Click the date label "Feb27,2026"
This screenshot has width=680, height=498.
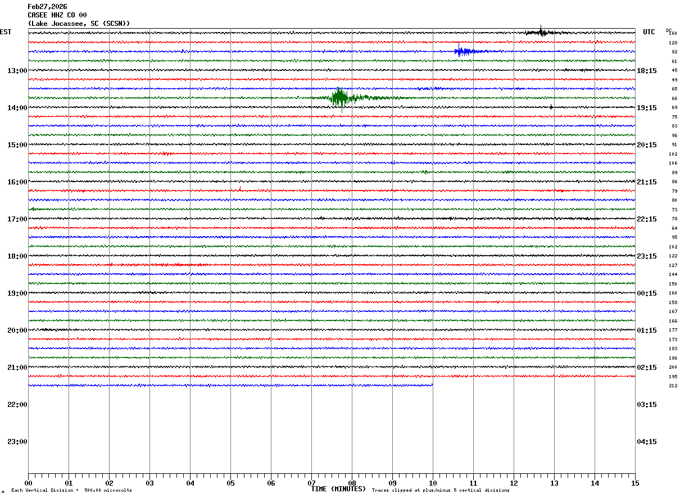pos(47,7)
